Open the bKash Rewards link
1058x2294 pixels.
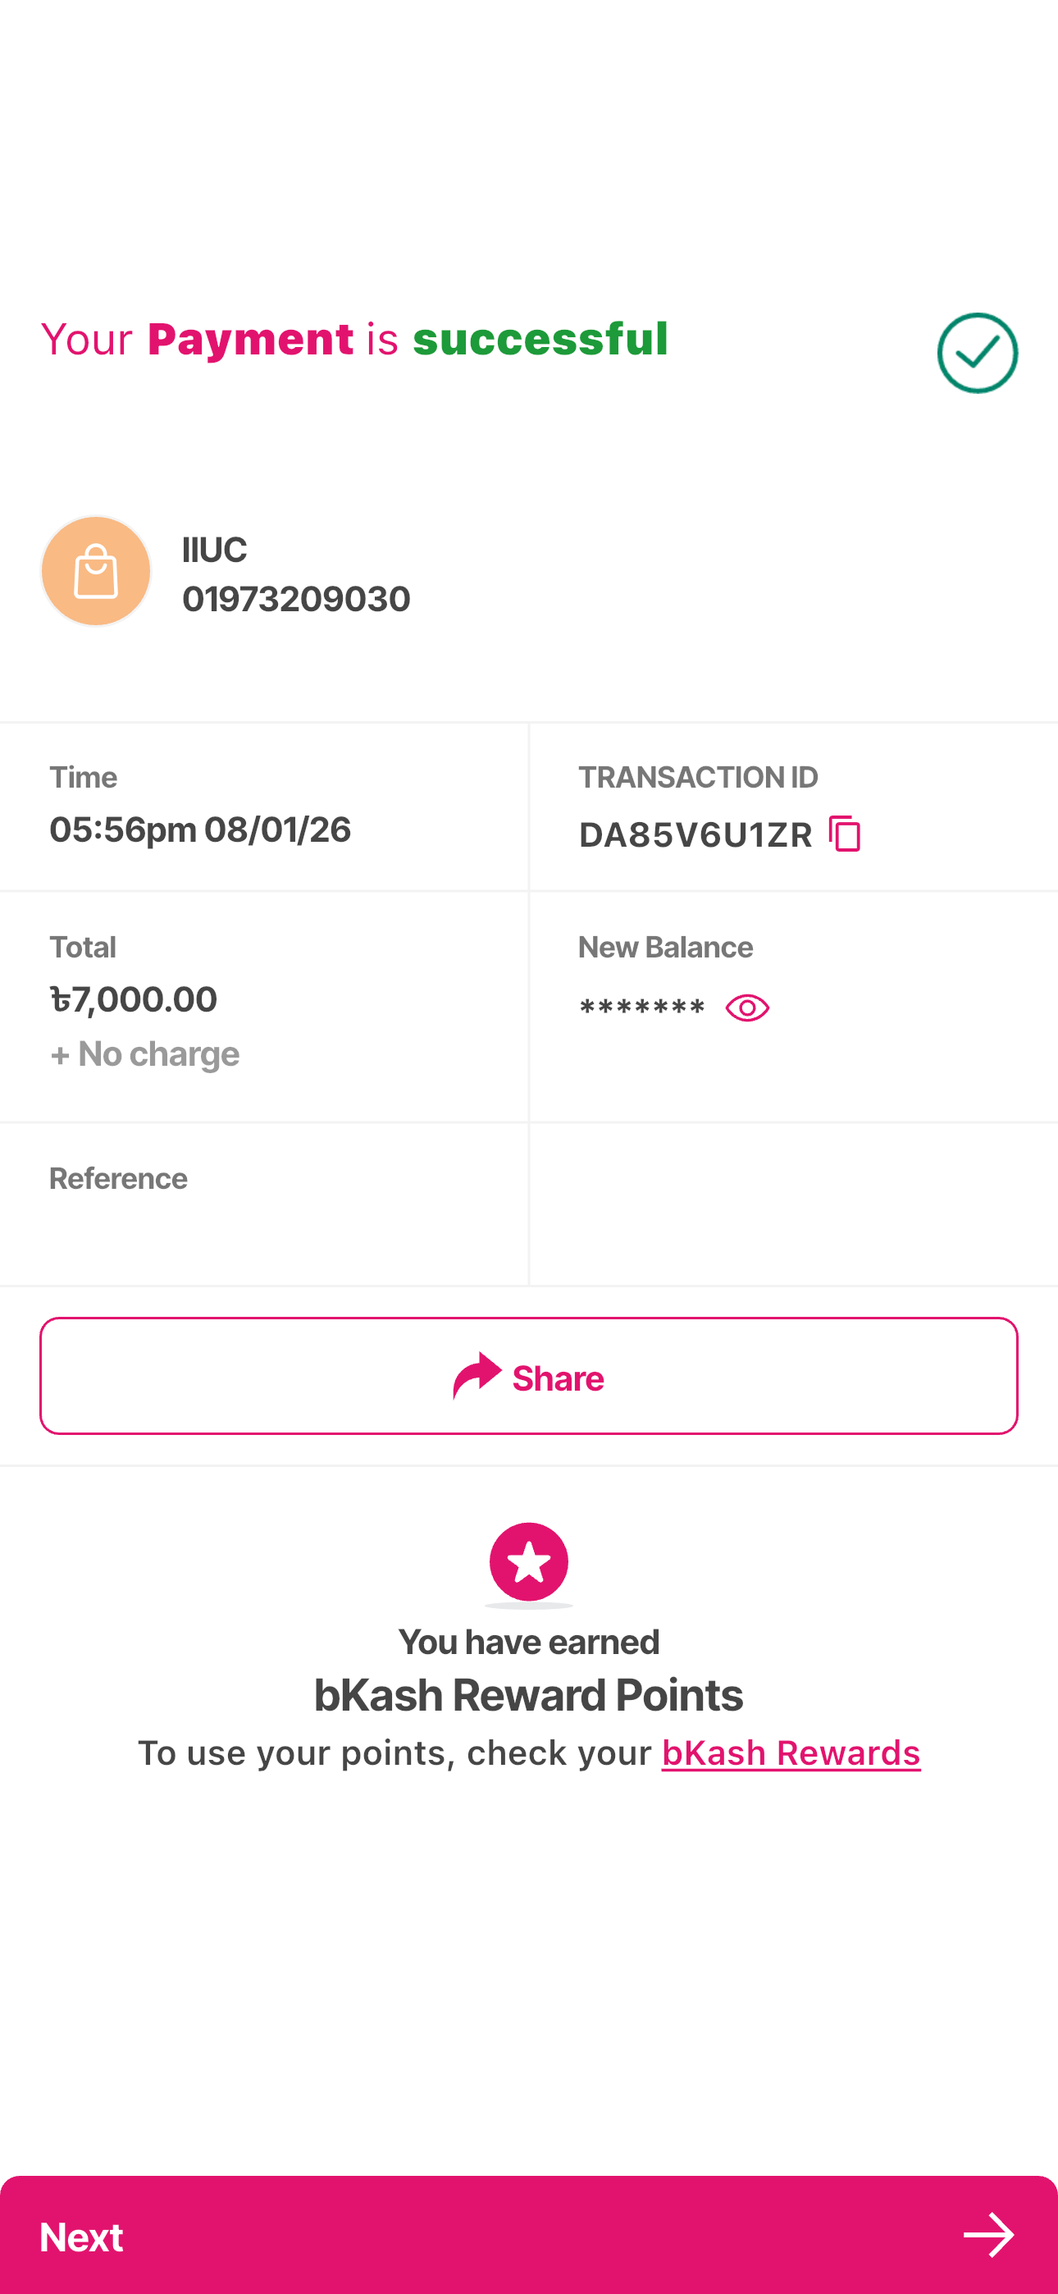coord(791,1752)
